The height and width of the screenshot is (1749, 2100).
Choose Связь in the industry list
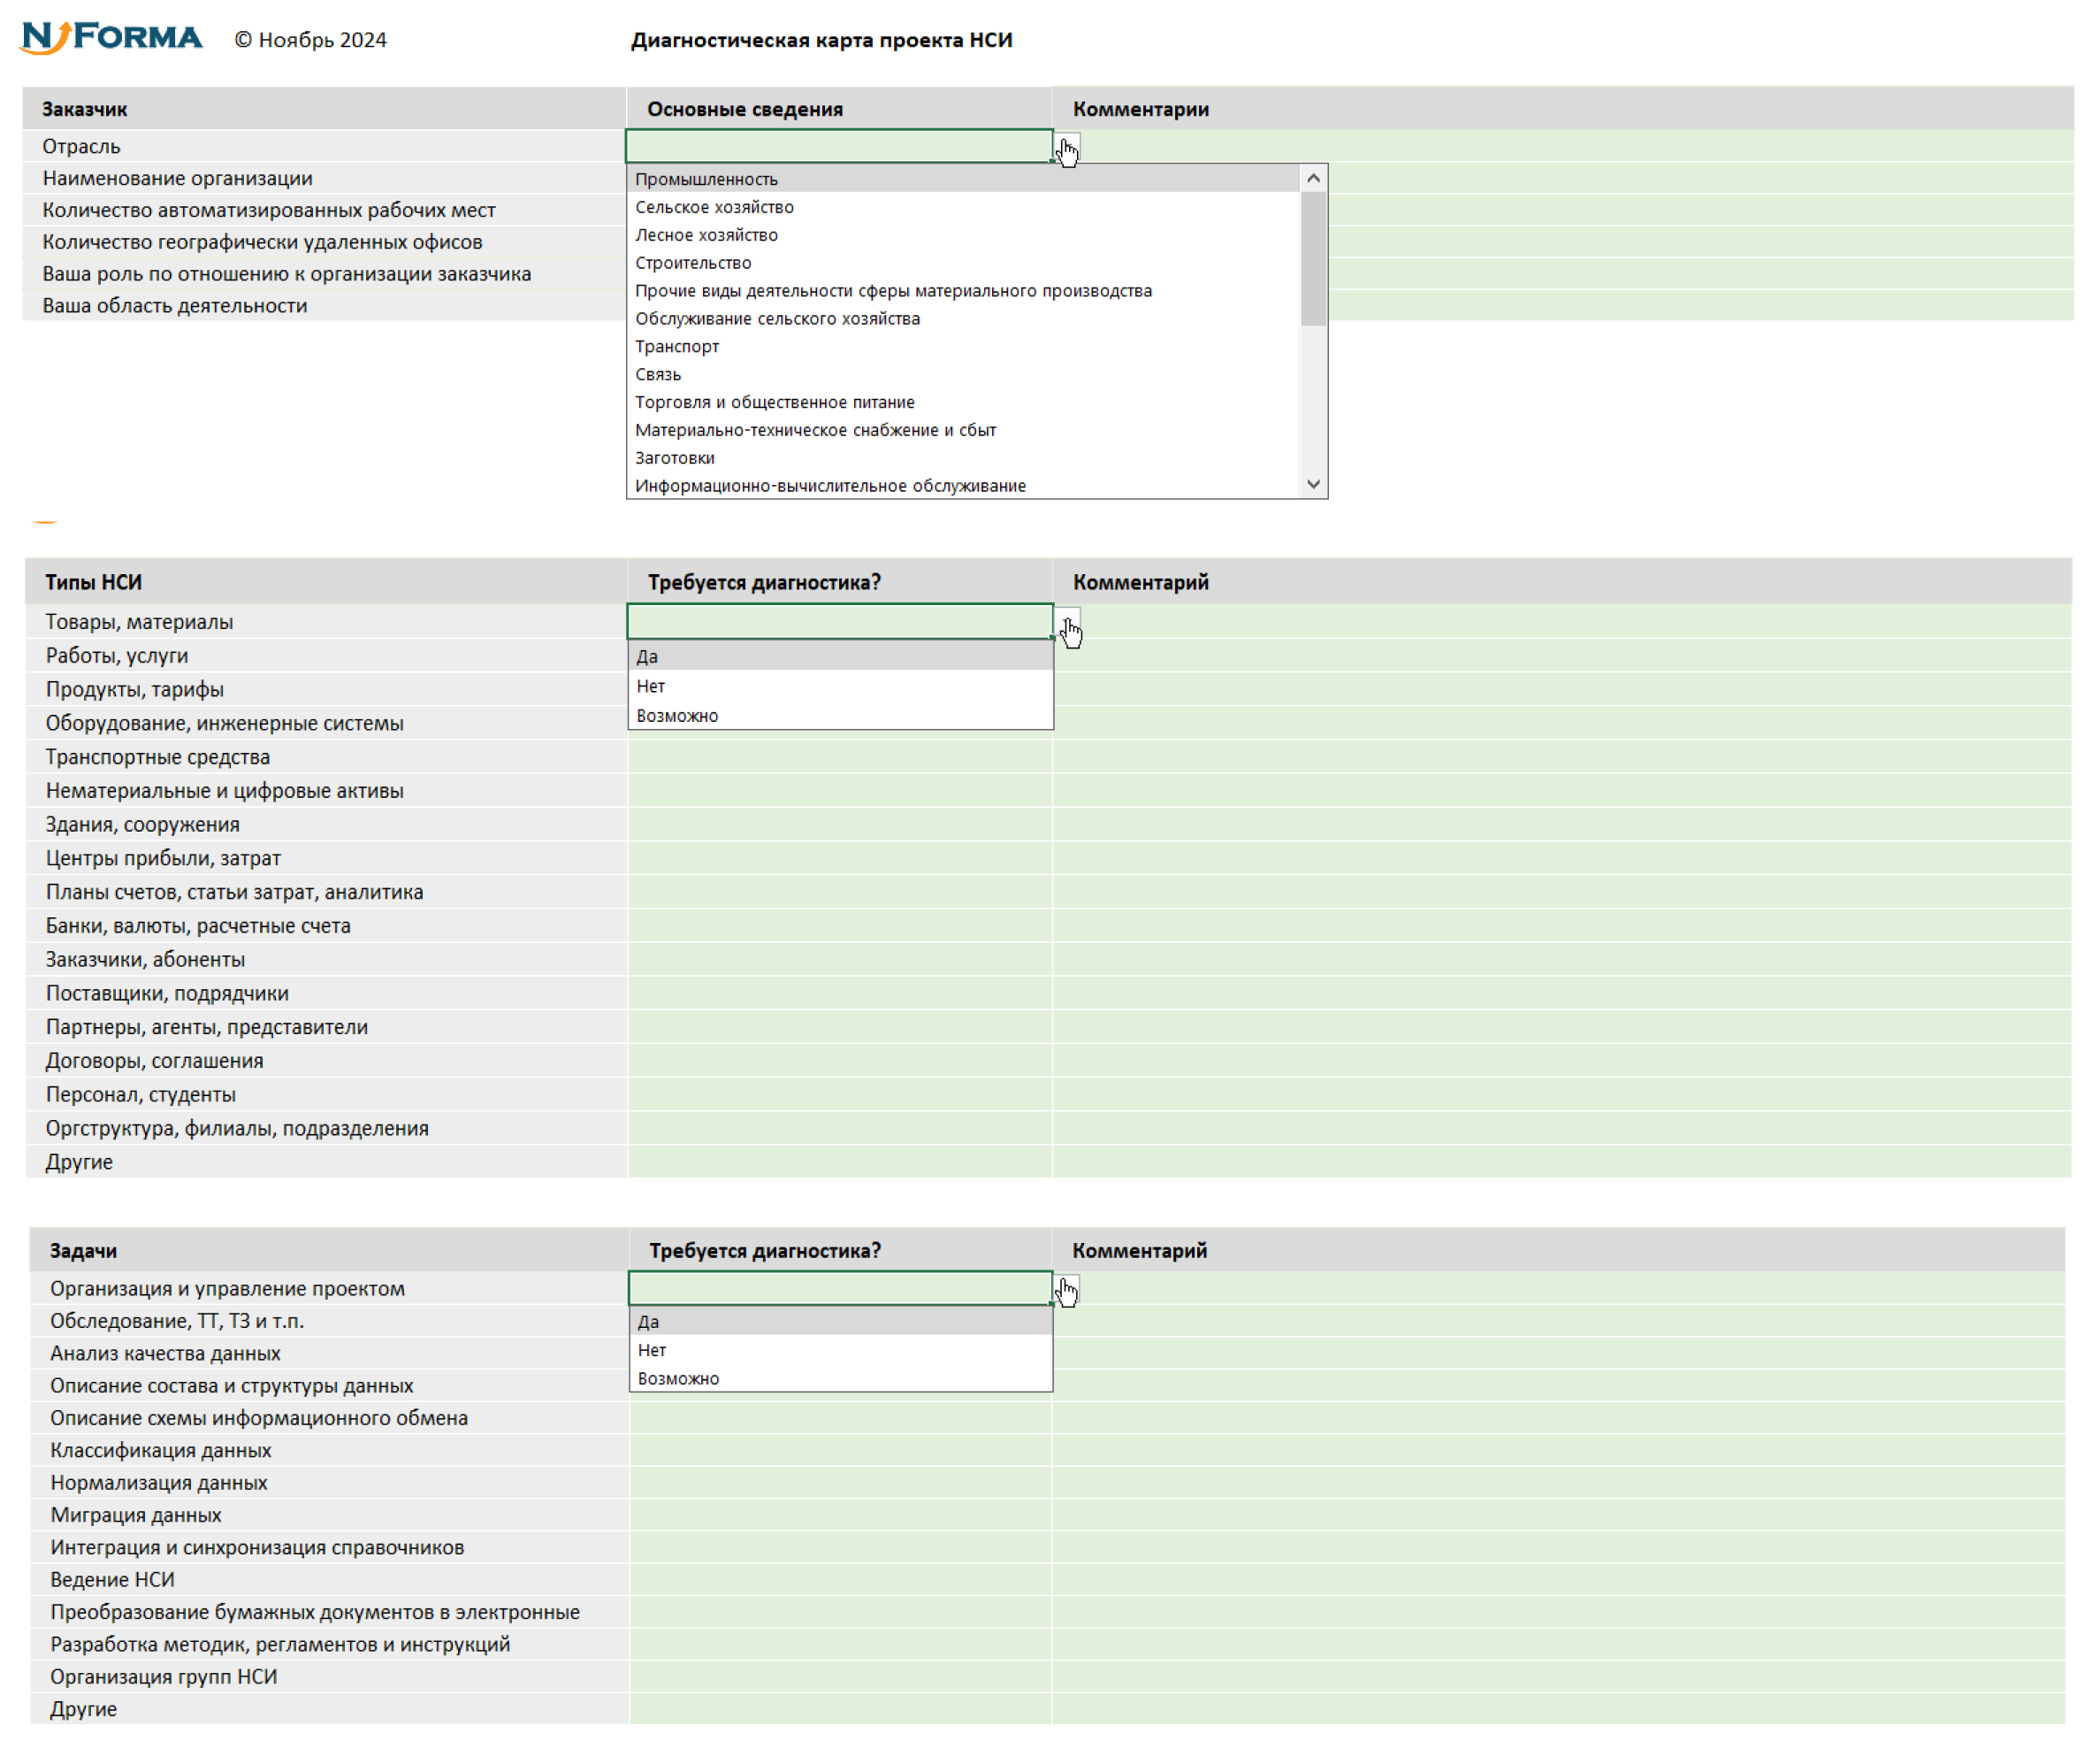click(963, 375)
